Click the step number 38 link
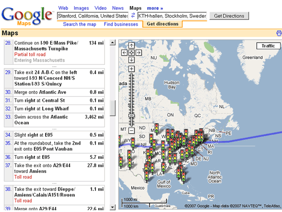Viewport: 282px width, 212px height. [x=8, y=189]
